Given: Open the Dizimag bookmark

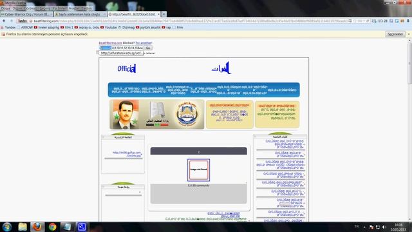Looking at the screenshot, I should (x=126, y=27).
